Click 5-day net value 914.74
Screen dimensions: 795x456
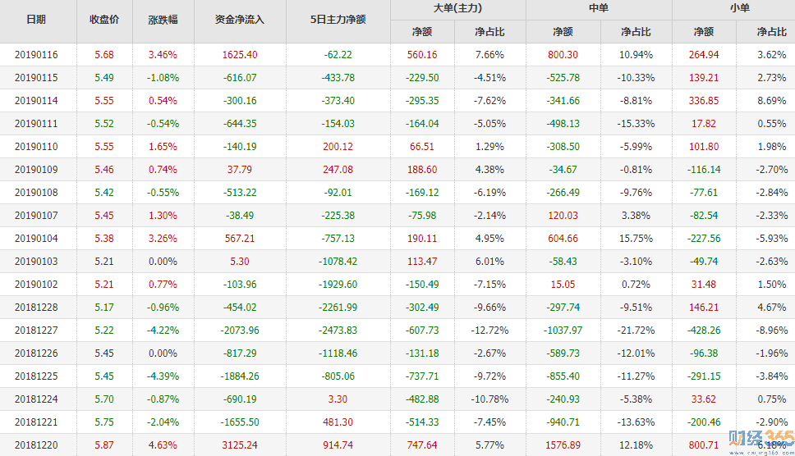pyautogui.click(x=338, y=445)
